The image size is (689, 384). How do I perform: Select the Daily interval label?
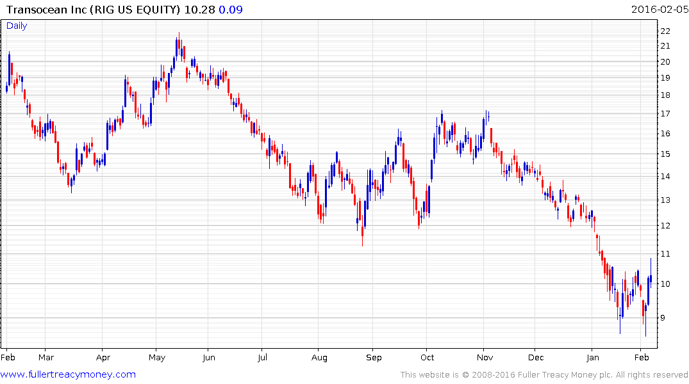17,26
